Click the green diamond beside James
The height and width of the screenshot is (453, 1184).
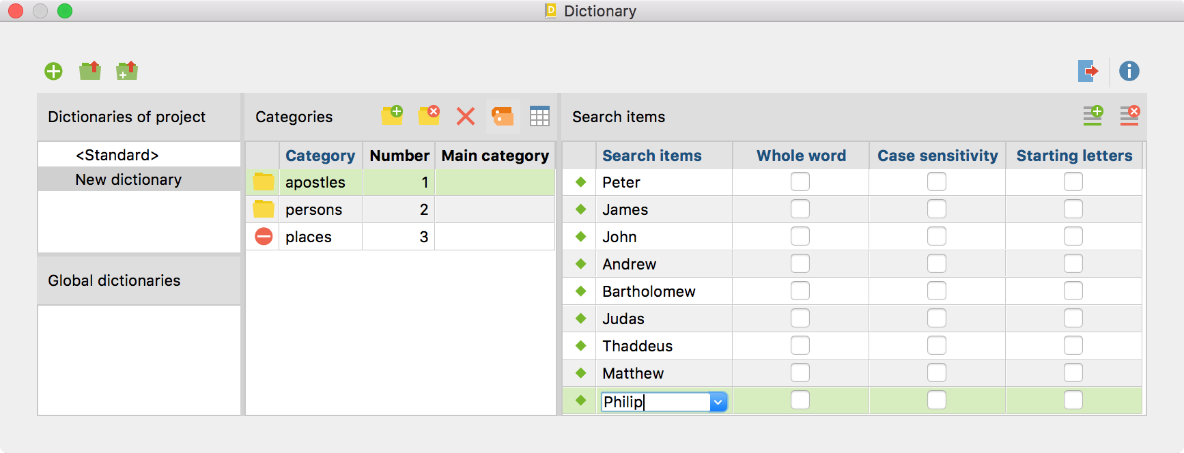581,209
